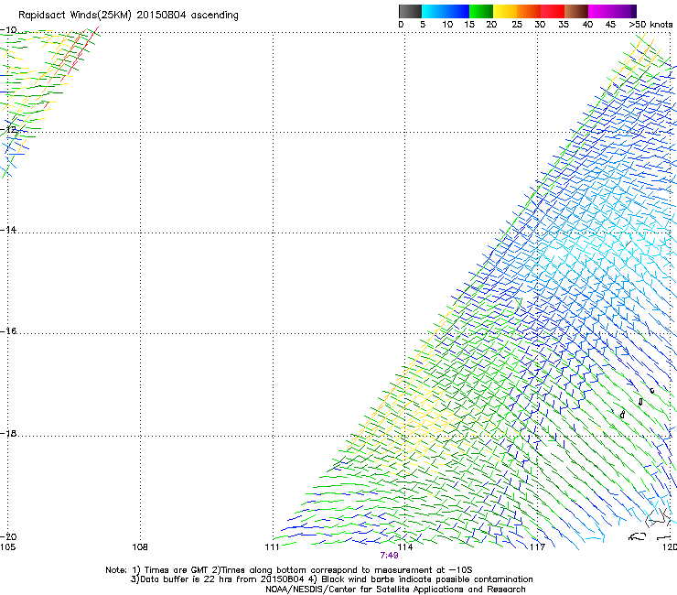677x595 pixels.
Task: Click the second note line beginning 'Data buffer is 22 hrs'
Action: click(331, 579)
